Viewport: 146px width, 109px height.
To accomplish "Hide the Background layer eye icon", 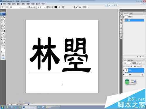I will (x=124, y=74).
